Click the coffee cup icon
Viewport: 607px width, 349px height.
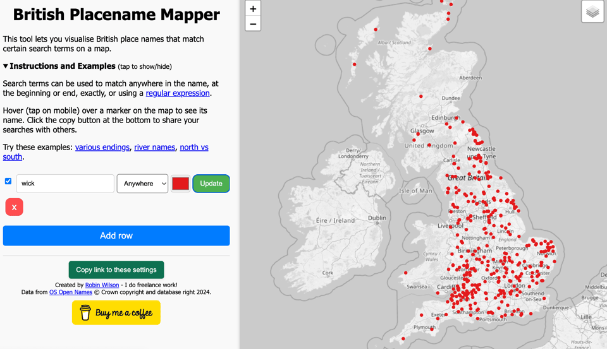click(x=85, y=312)
